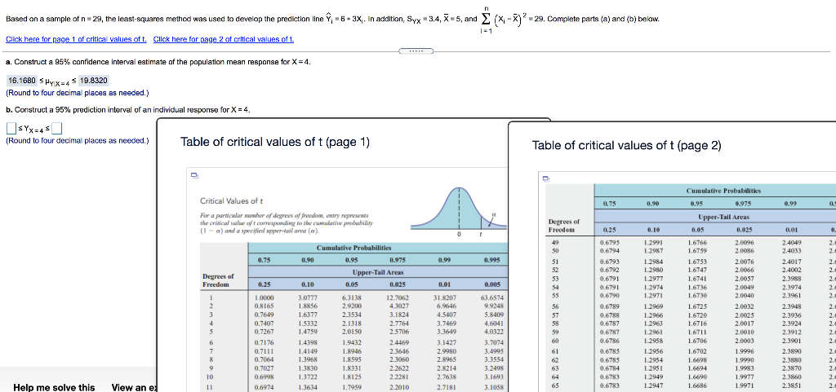
Task: Click the View an example button
Action: 133,387
